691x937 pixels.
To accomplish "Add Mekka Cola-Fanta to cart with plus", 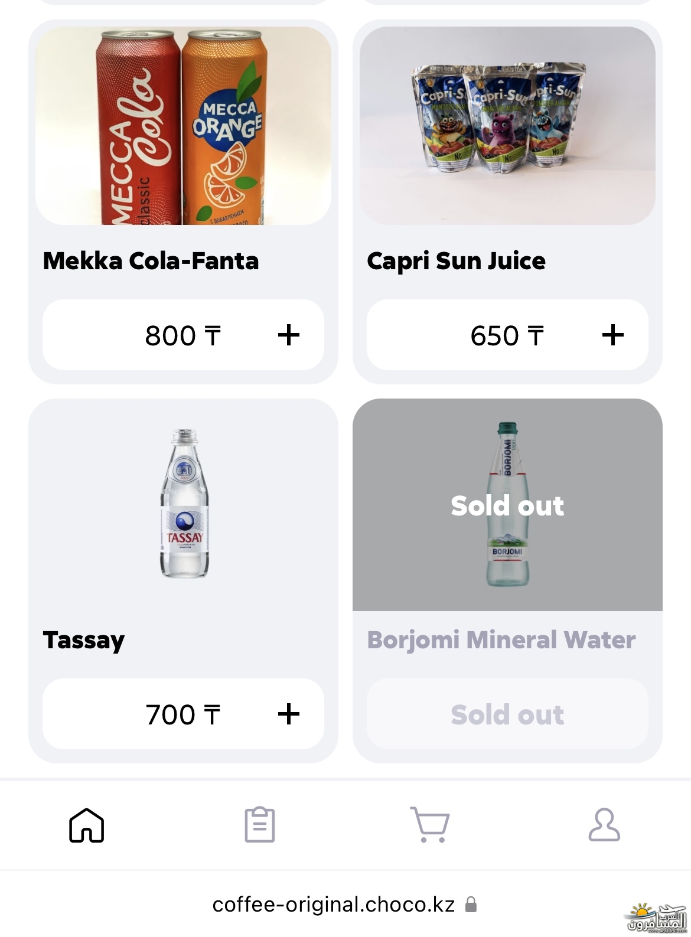I will point(289,335).
